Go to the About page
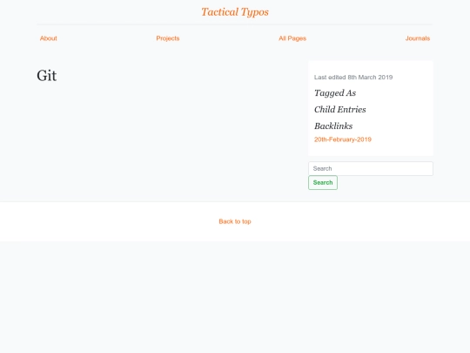The image size is (470, 353). pos(48,38)
